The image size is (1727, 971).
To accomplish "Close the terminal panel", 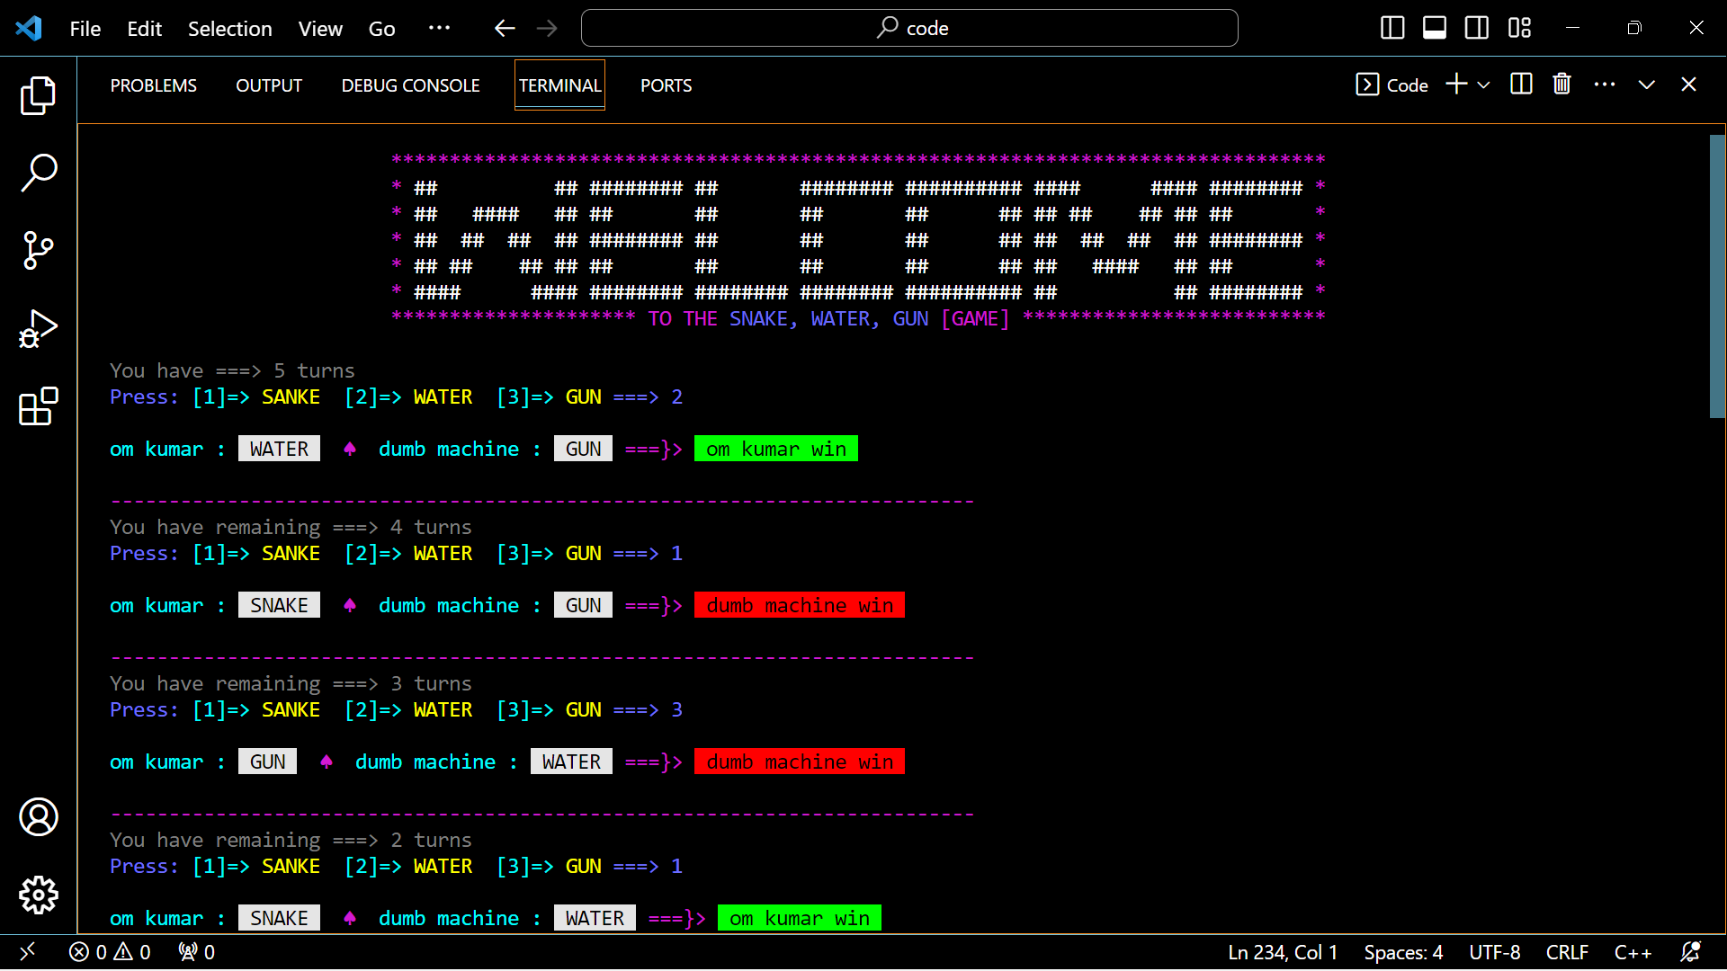I will tap(1688, 85).
